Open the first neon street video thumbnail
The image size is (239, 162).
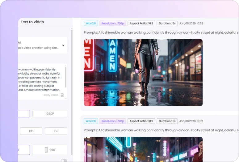[x=143, y=73]
